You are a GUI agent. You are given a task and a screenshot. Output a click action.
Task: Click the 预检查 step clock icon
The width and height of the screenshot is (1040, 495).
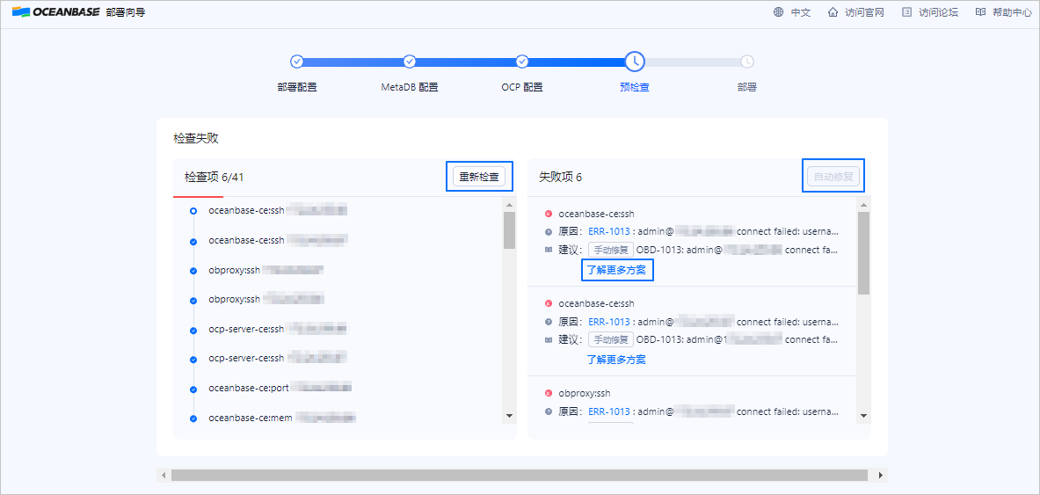(x=635, y=62)
